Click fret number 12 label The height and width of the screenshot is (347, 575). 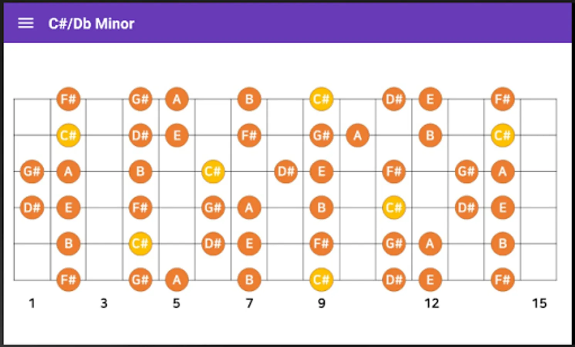432,303
